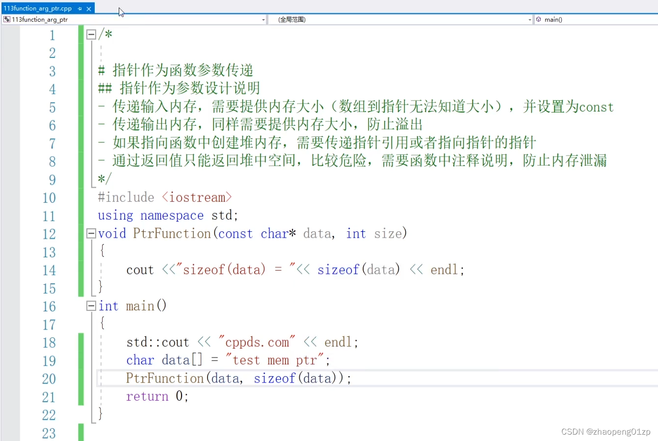Screen dimensions: 658x441
Task: Click the 'size' parameter on line 12
Action: [x=388, y=233]
